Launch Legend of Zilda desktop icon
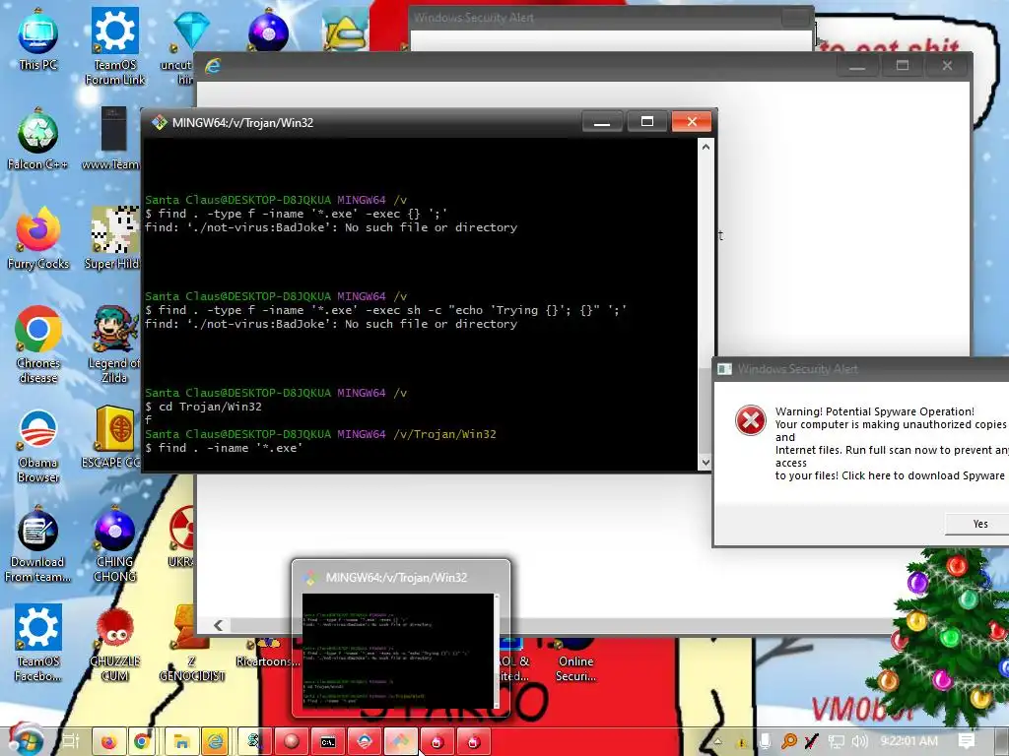The image size is (1009, 756). pos(114,344)
